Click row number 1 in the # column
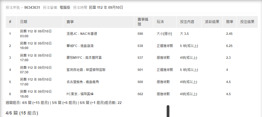Screen dimensions: 262x117 coord(10,34)
